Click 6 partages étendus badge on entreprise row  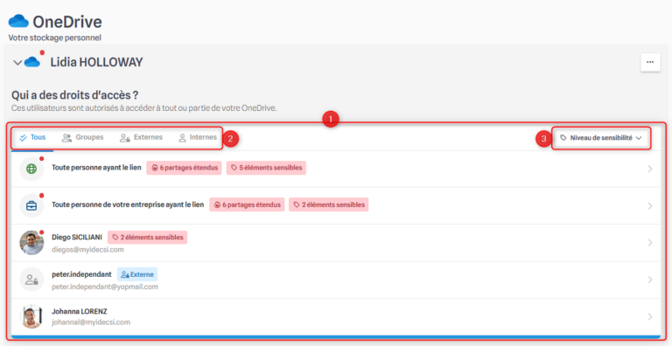[x=247, y=204]
